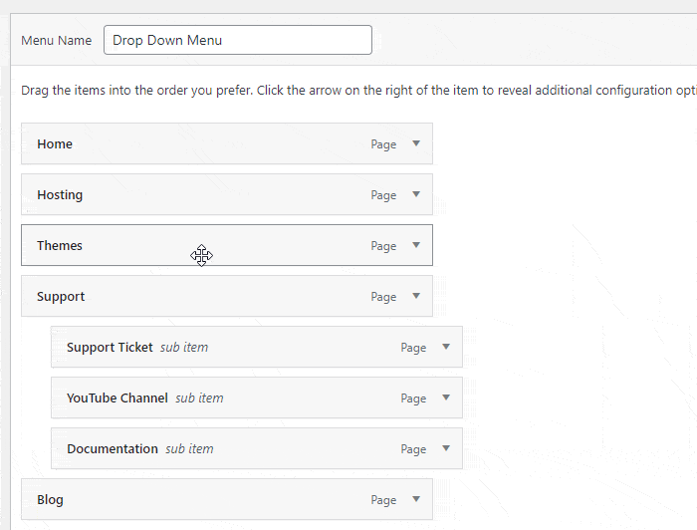Expand the Support item configuration arrow
Screen dimensions: 697x530
416,296
